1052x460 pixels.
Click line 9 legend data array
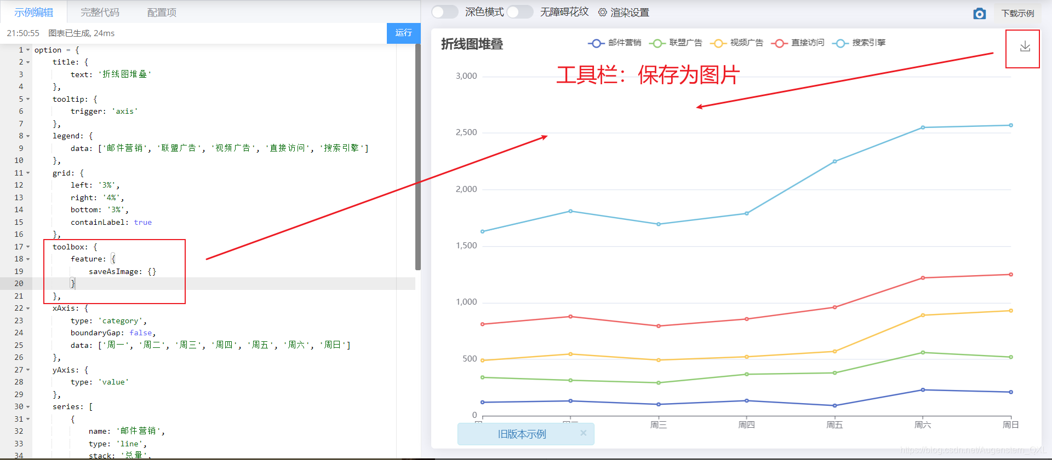[220, 148]
